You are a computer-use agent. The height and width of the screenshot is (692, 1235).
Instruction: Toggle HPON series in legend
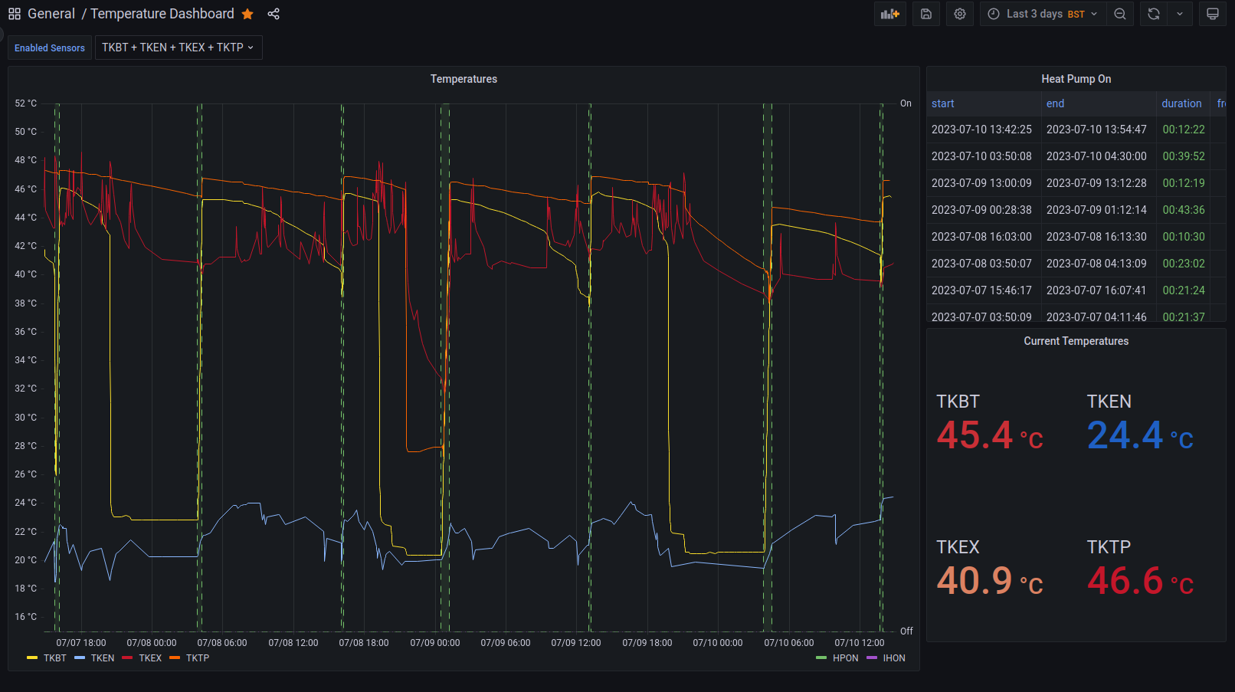(x=845, y=658)
